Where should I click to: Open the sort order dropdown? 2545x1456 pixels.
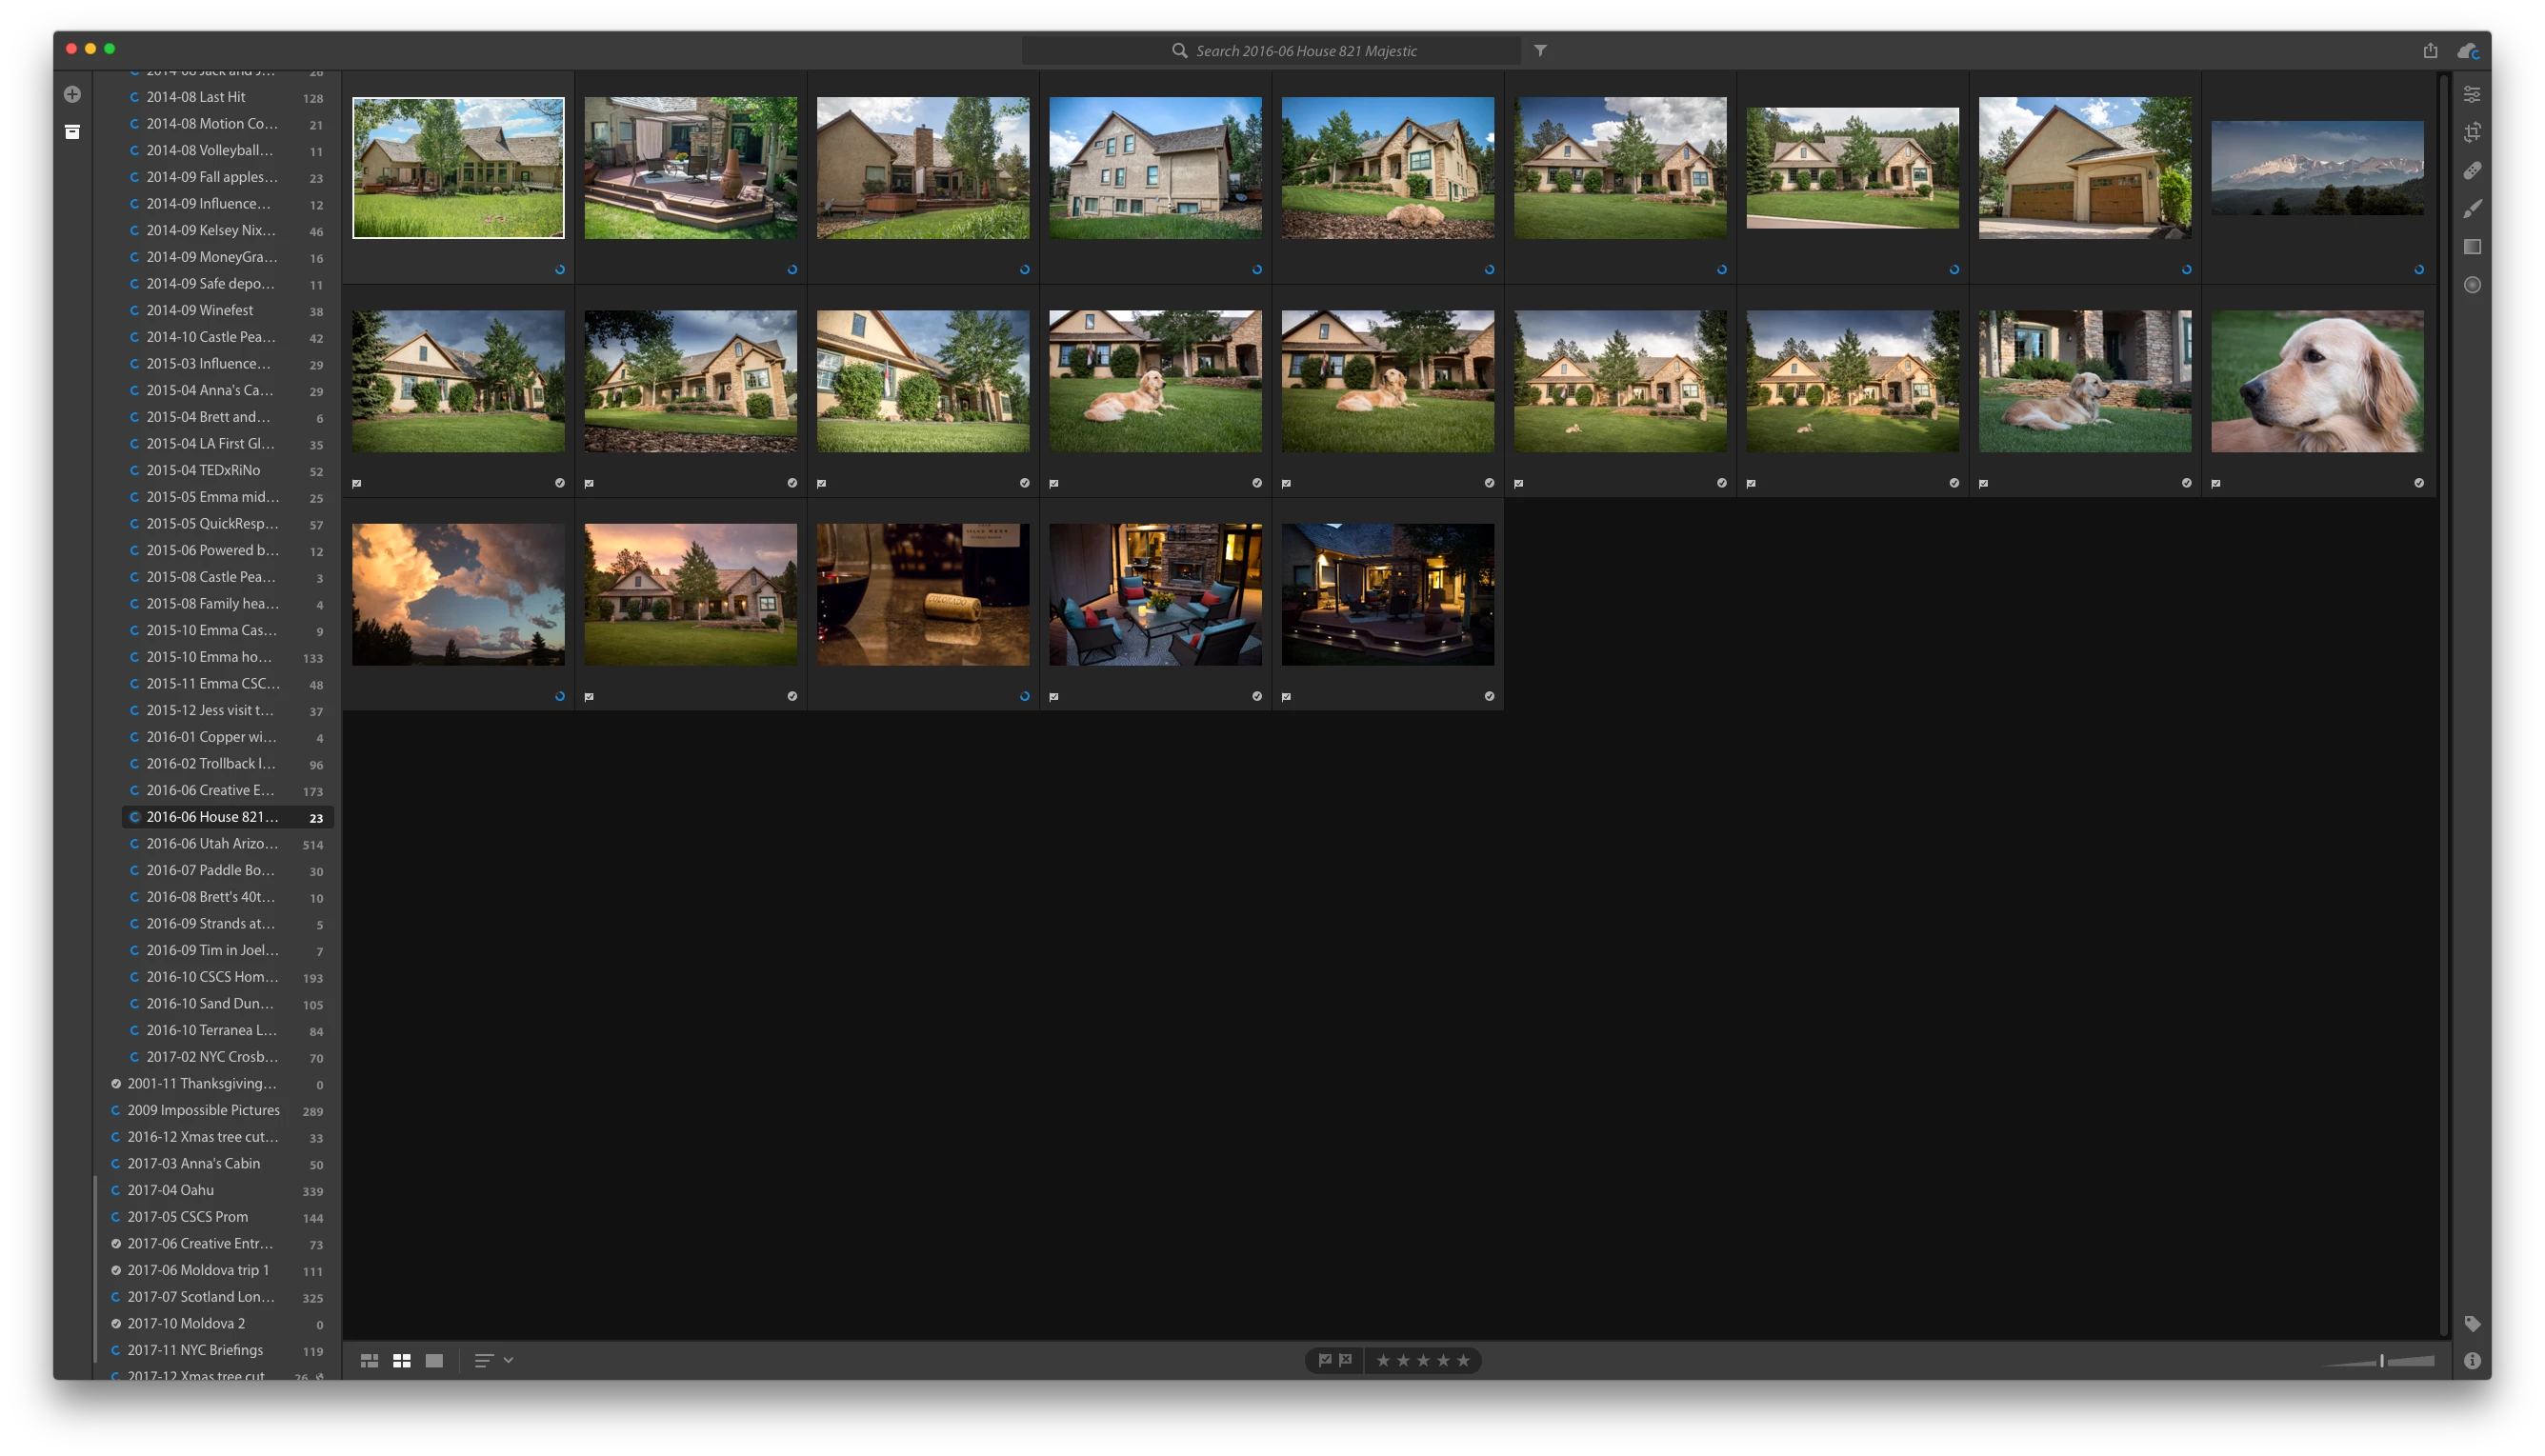tap(493, 1361)
